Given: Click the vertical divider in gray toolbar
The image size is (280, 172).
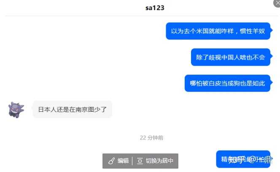Looking at the screenshot, I should [x=132, y=161].
